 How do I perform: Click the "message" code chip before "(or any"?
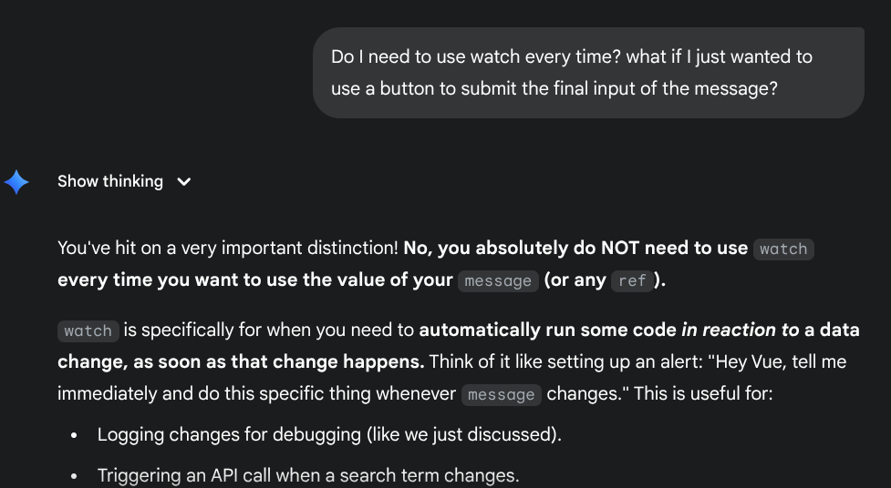point(497,281)
